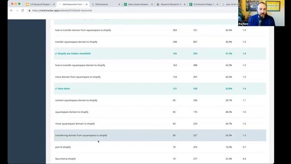Viewport: 291px width, 164px height.
Task: Click the browser forward arrow
Action: (17, 10)
